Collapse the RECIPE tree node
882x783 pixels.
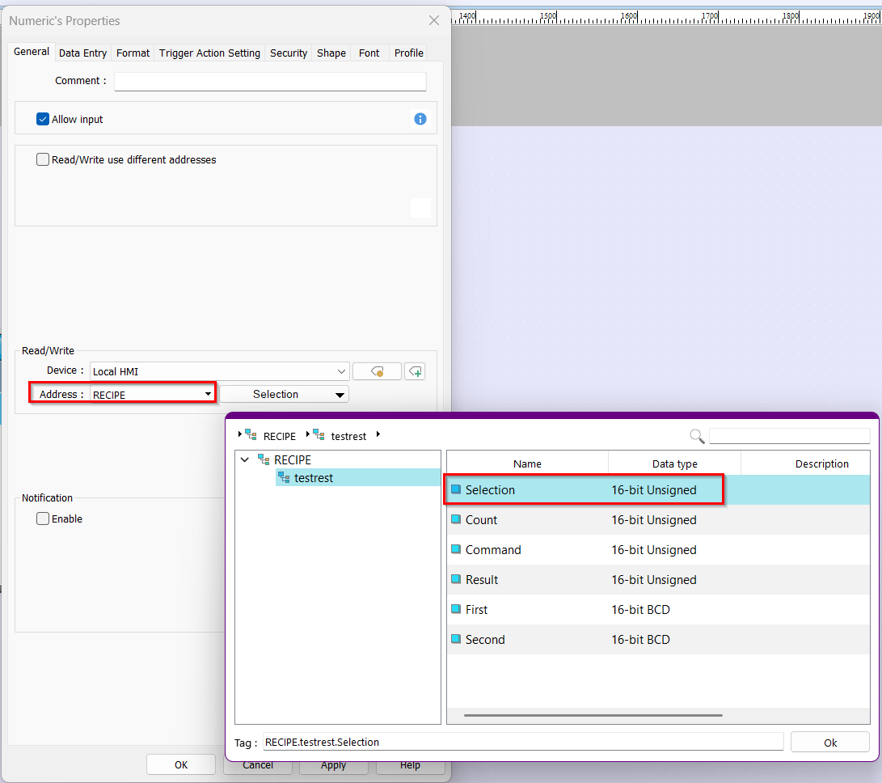245,459
